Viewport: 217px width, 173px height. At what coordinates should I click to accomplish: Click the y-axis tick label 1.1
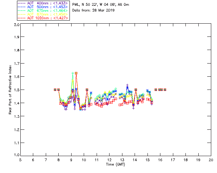click(17, 143)
